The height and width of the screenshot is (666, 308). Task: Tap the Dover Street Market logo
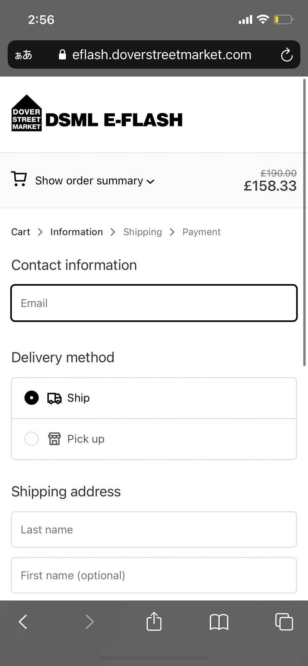click(26, 113)
